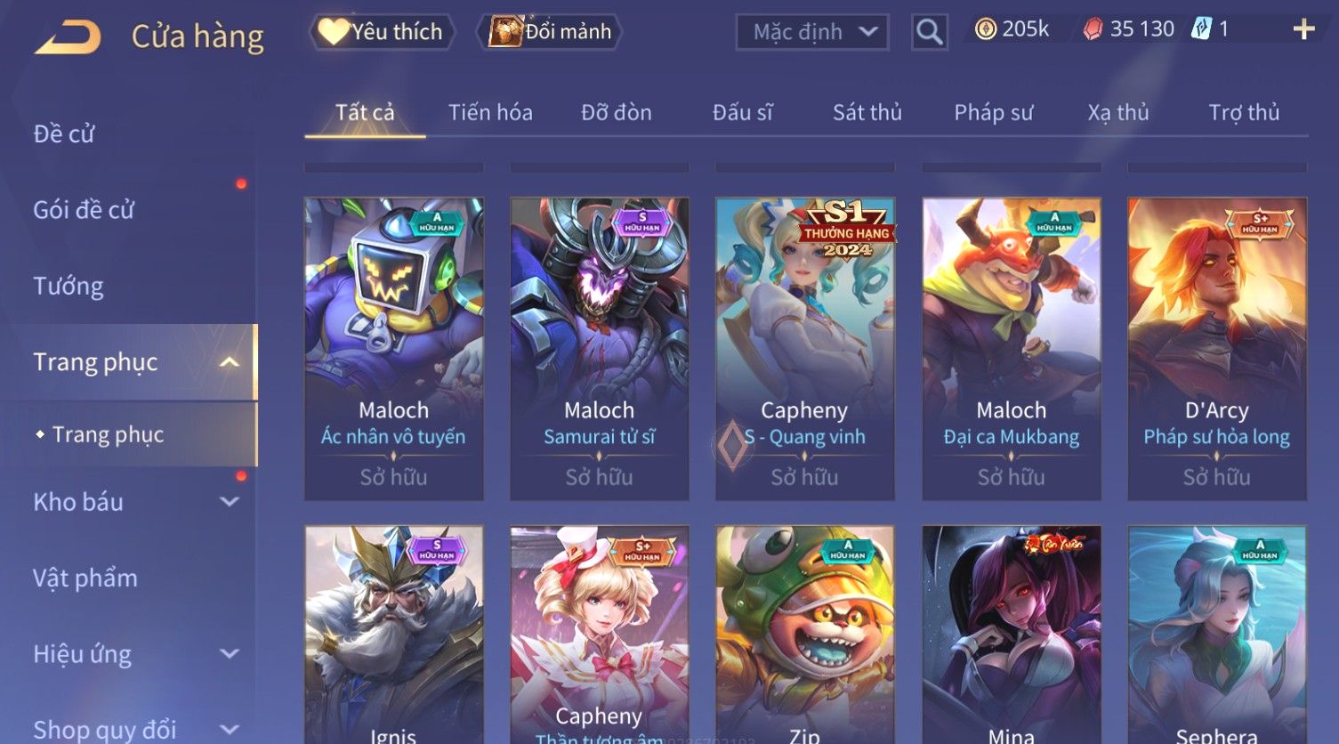The image size is (1339, 744).
Task: Open Gói đề cử sidebar item
Action: (x=84, y=210)
